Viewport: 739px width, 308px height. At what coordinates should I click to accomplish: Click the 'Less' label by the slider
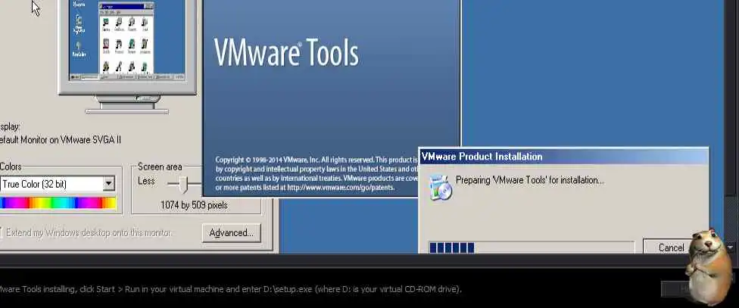(146, 181)
